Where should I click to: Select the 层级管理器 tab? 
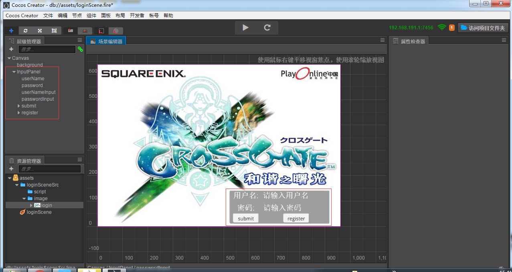click(x=25, y=41)
